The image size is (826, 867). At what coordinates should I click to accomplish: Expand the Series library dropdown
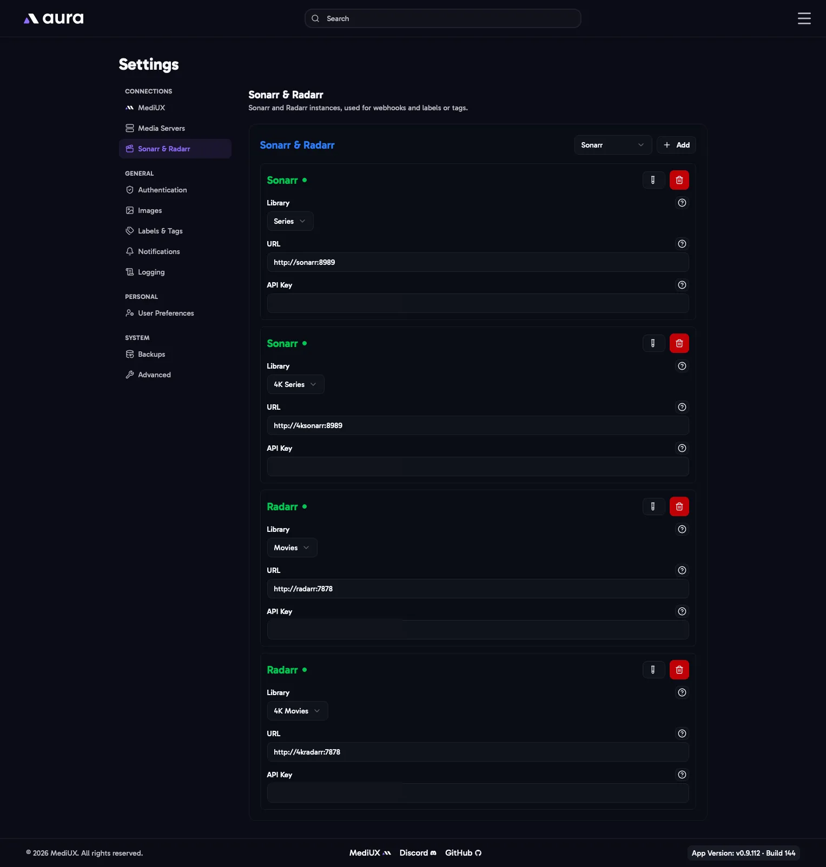pos(290,221)
